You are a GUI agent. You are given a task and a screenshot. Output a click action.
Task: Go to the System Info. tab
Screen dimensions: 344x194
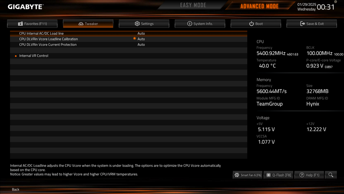coord(200,24)
